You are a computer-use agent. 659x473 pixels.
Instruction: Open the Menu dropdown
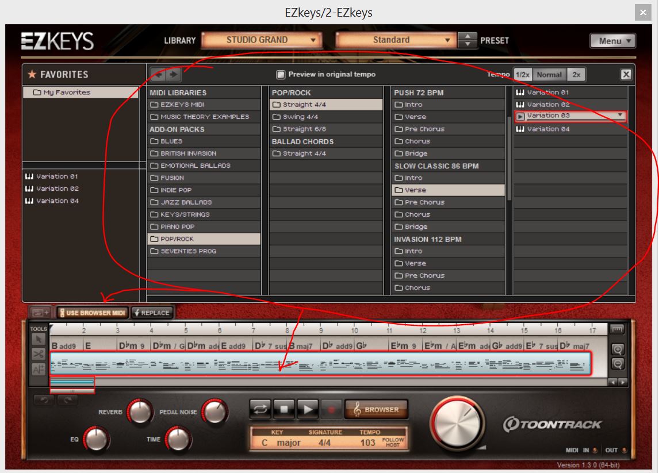point(612,41)
